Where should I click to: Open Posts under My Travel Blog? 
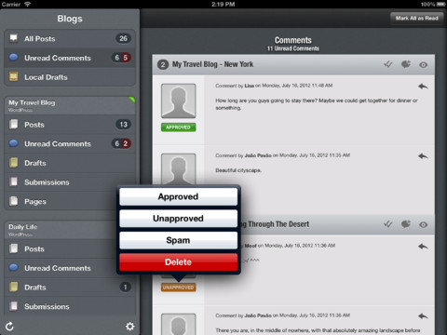(x=70, y=125)
